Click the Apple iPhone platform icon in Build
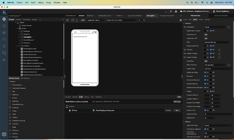The height and width of the screenshot is (140, 234). (x=70, y=111)
